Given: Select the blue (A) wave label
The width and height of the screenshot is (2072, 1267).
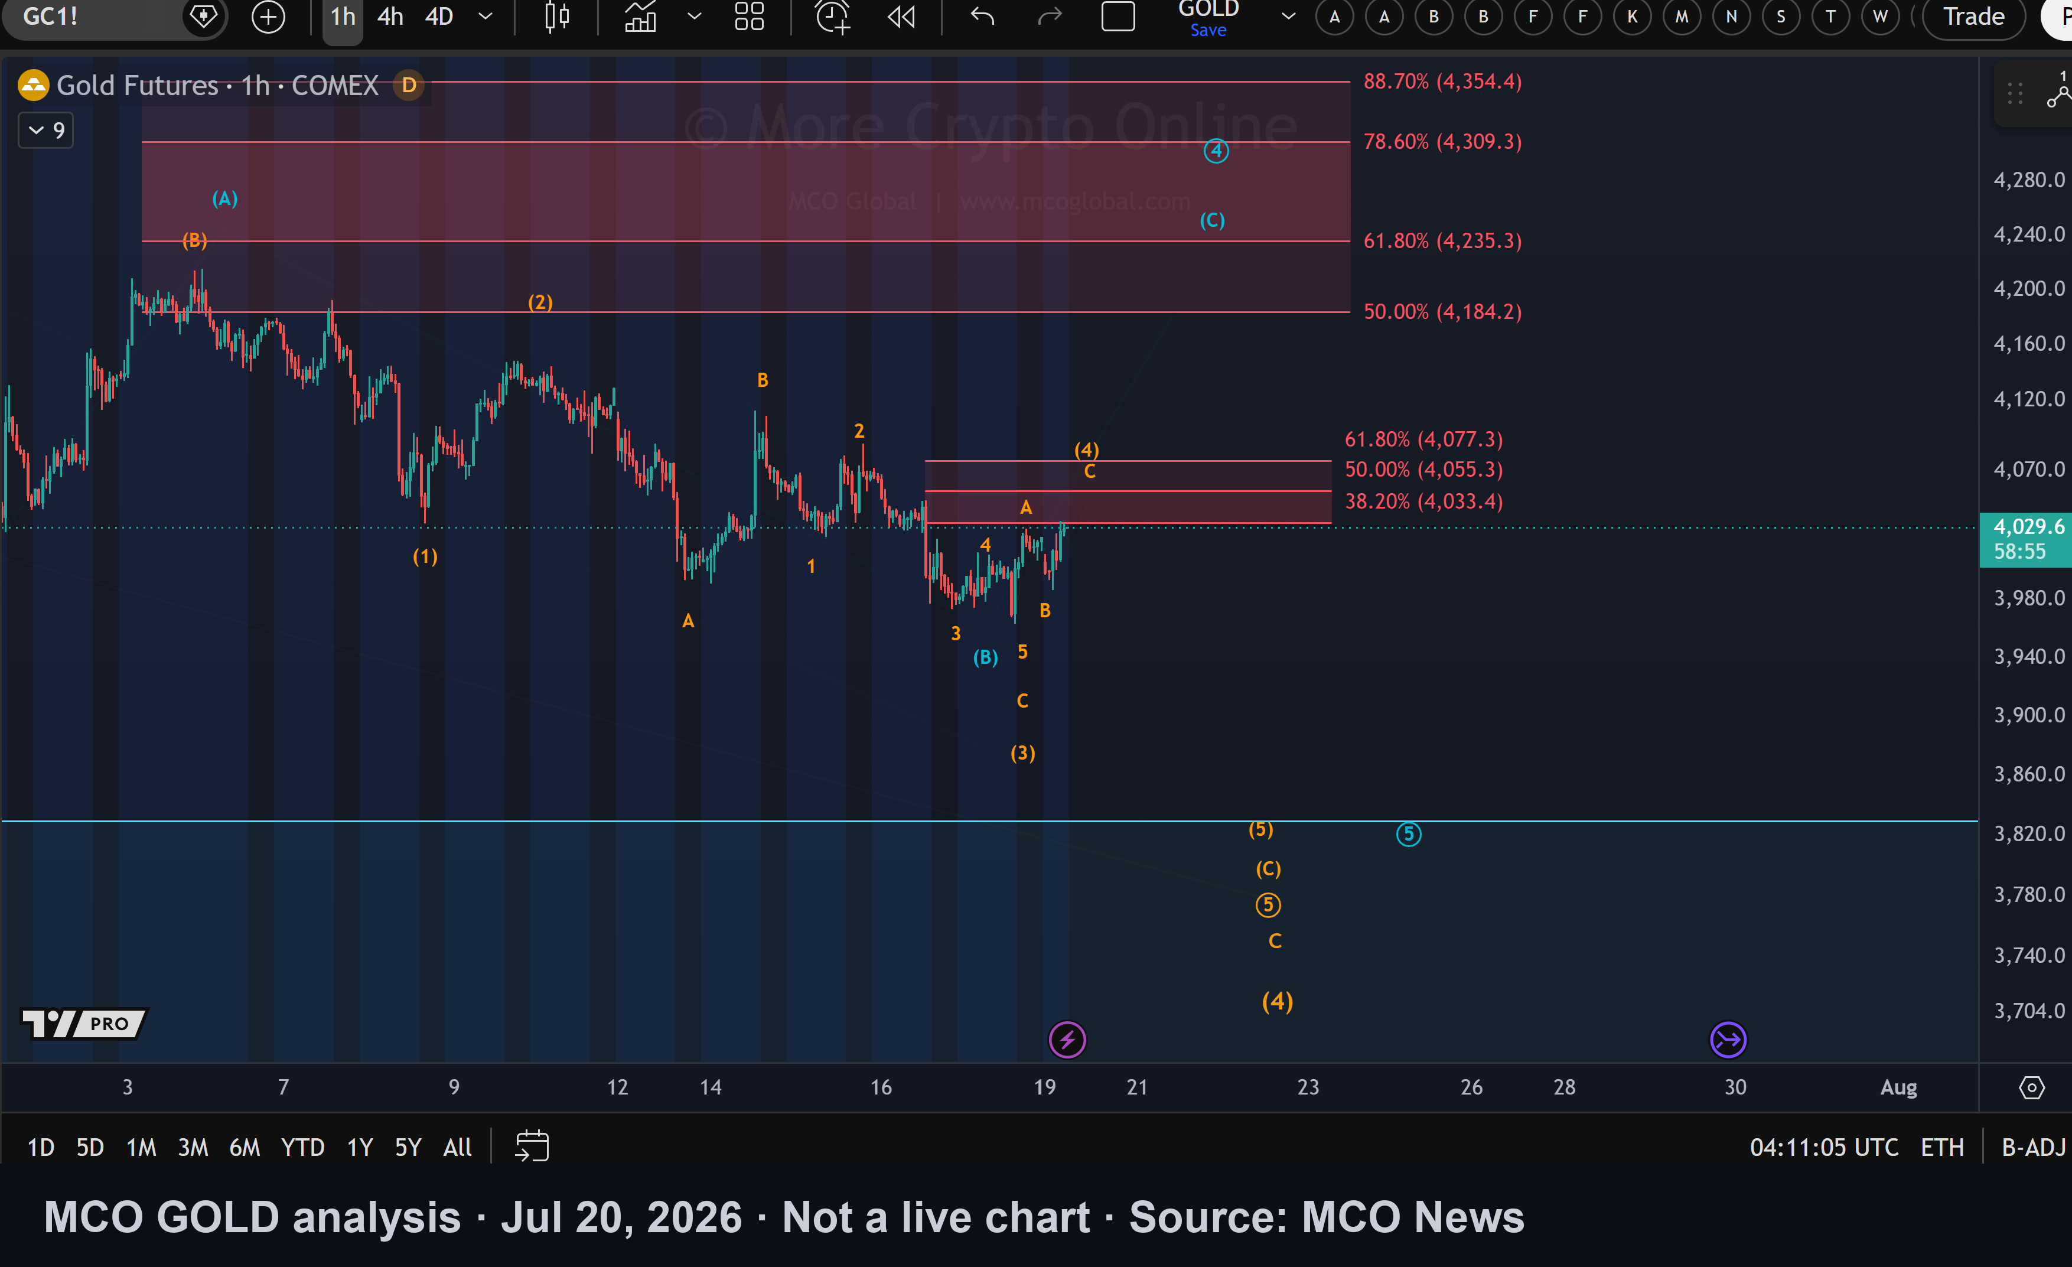Looking at the screenshot, I should tap(224, 199).
